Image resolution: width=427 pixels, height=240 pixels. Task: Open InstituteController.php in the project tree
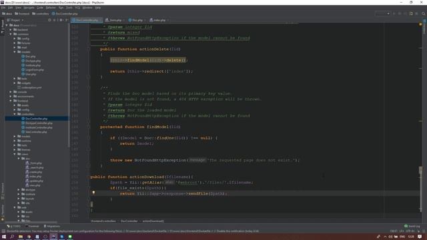pos(37,127)
